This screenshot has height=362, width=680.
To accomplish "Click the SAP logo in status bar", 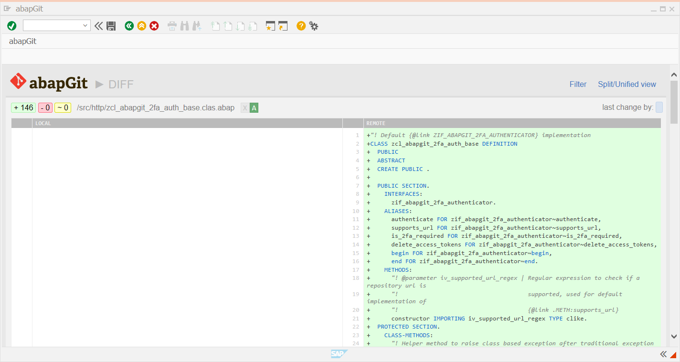I will [339, 354].
